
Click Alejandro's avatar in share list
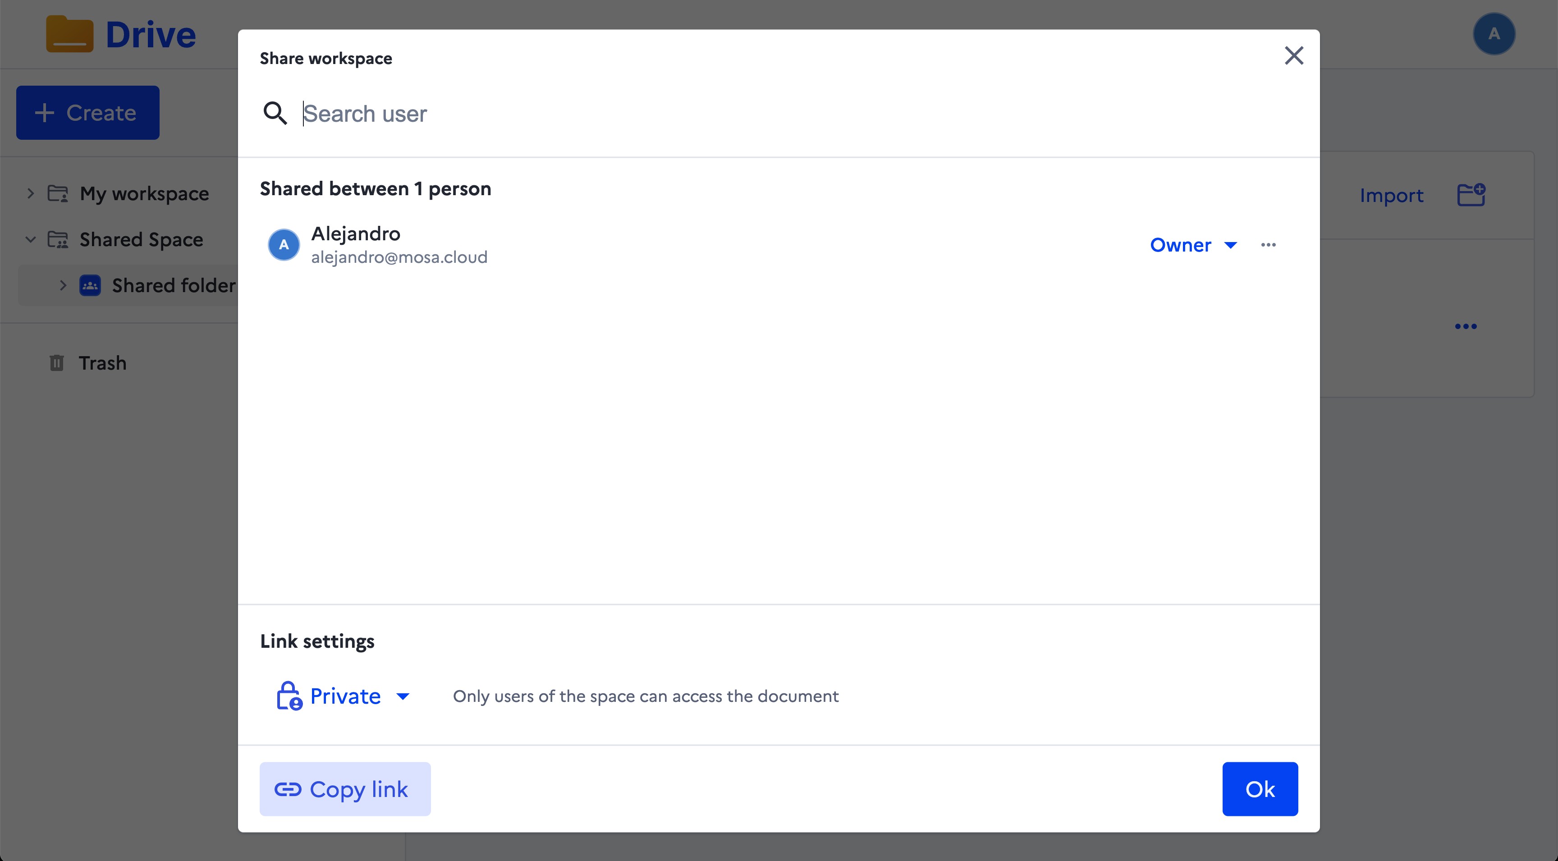pyautogui.click(x=284, y=245)
